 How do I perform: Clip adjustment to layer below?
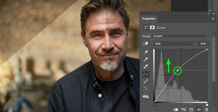click(175, 110)
